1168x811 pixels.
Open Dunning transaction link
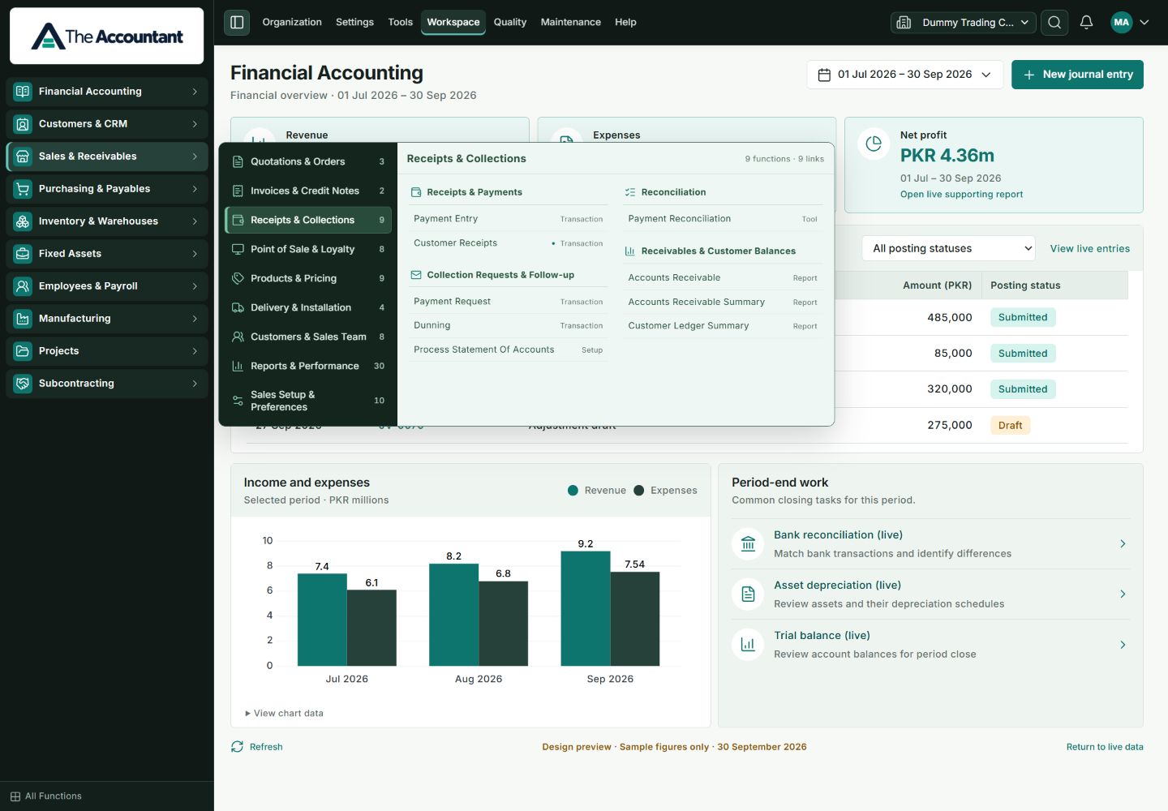click(508, 325)
